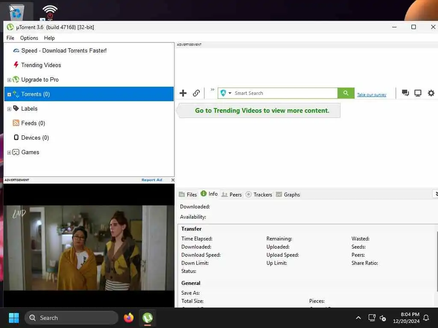Image resolution: width=438 pixels, height=328 pixels.
Task: Click the remote monitor icon in toolbar
Action: tap(417, 93)
